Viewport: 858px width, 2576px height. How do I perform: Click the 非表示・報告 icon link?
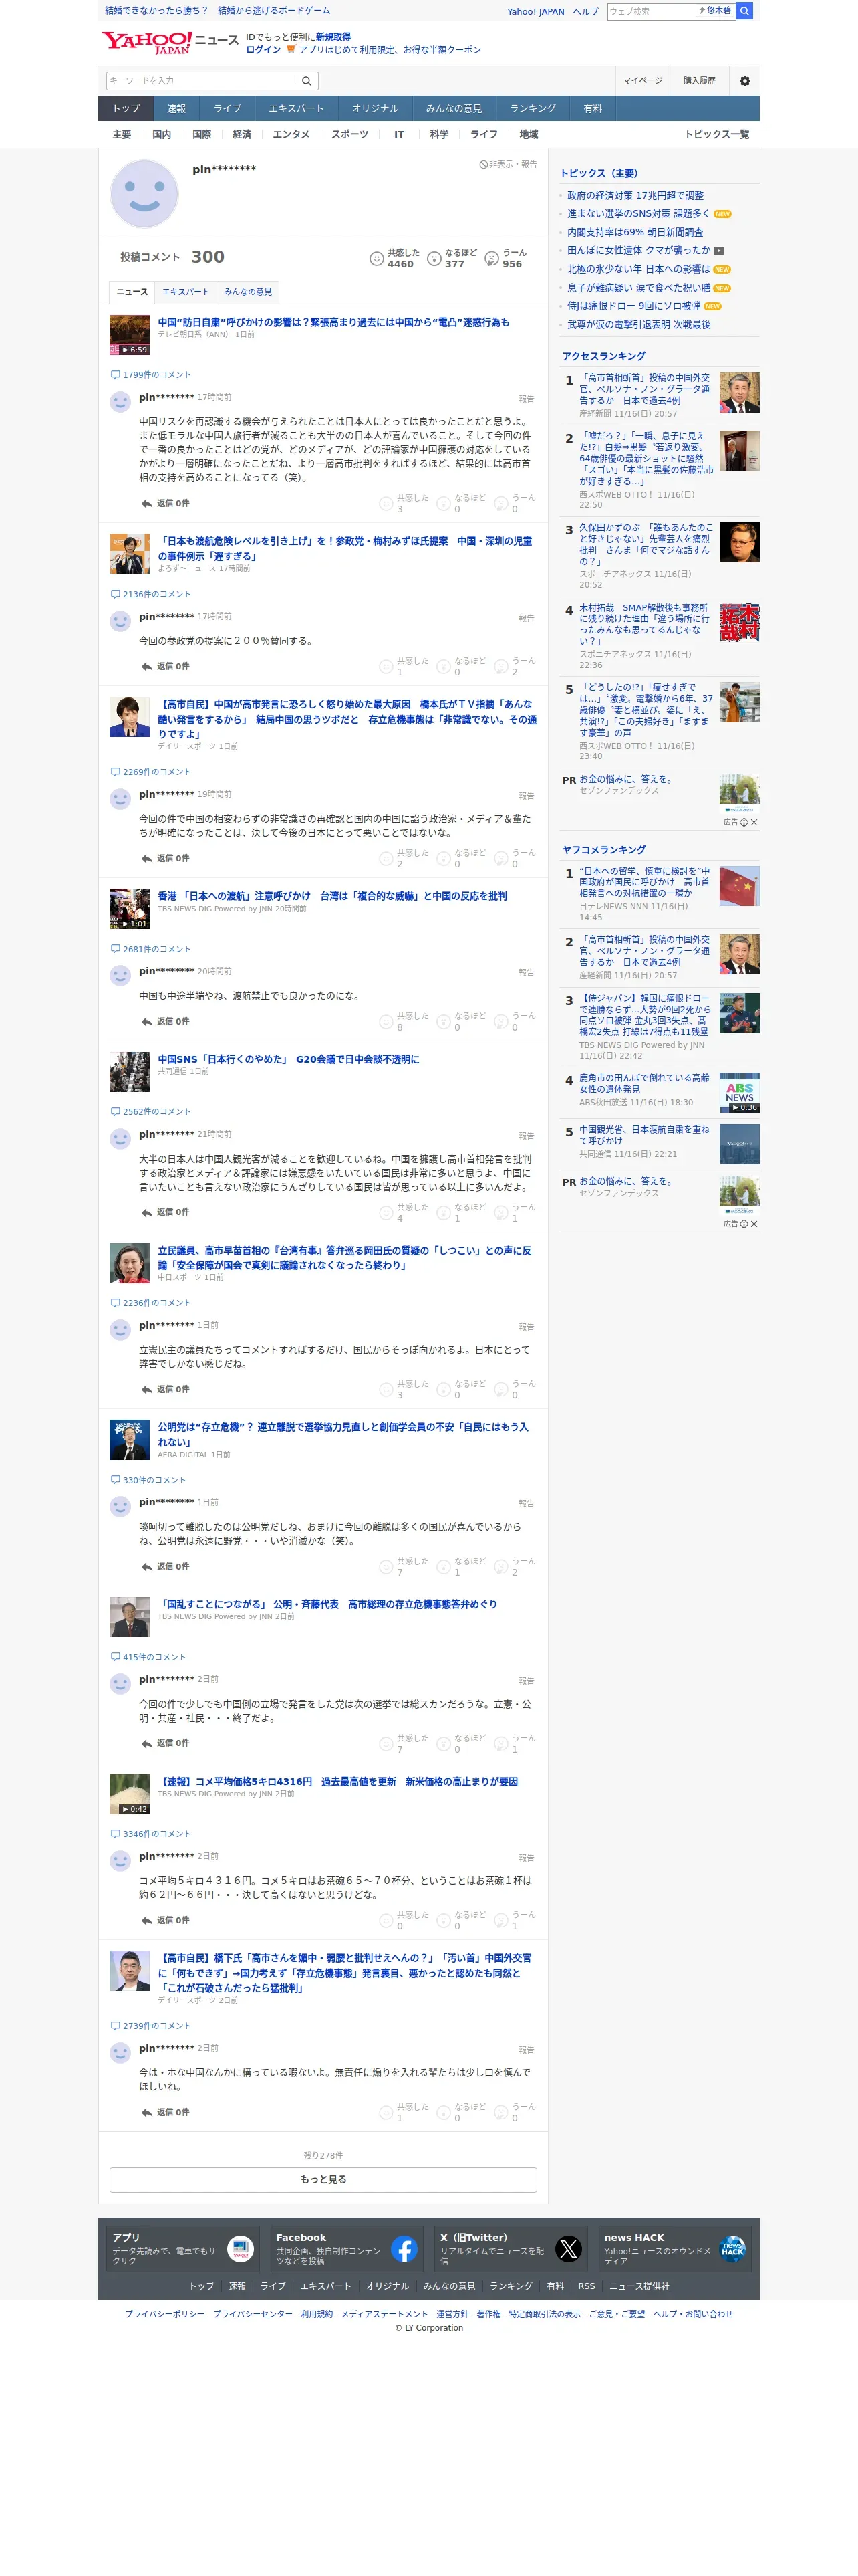click(509, 164)
